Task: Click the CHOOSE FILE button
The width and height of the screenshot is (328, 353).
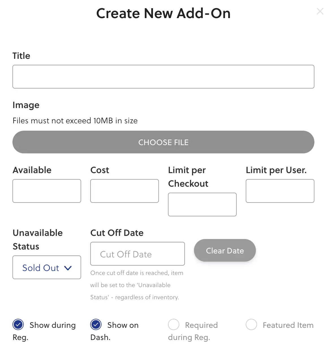Action: click(x=163, y=142)
